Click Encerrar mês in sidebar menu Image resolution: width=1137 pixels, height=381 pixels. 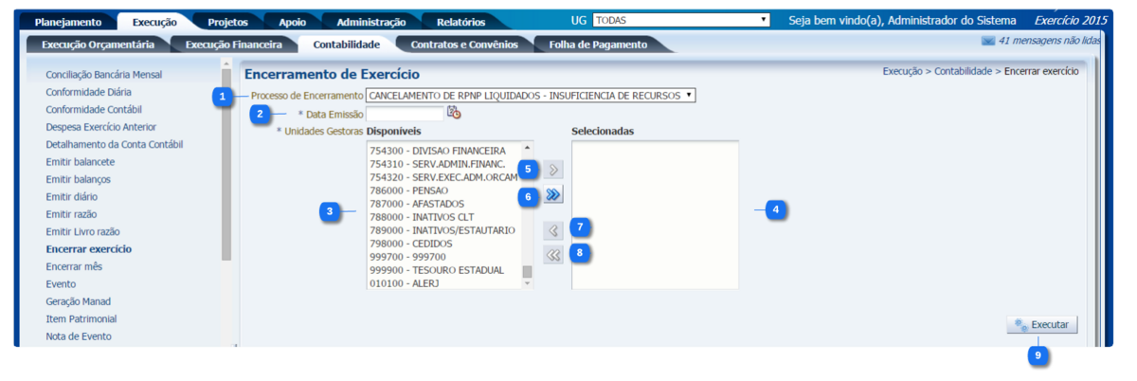(74, 266)
